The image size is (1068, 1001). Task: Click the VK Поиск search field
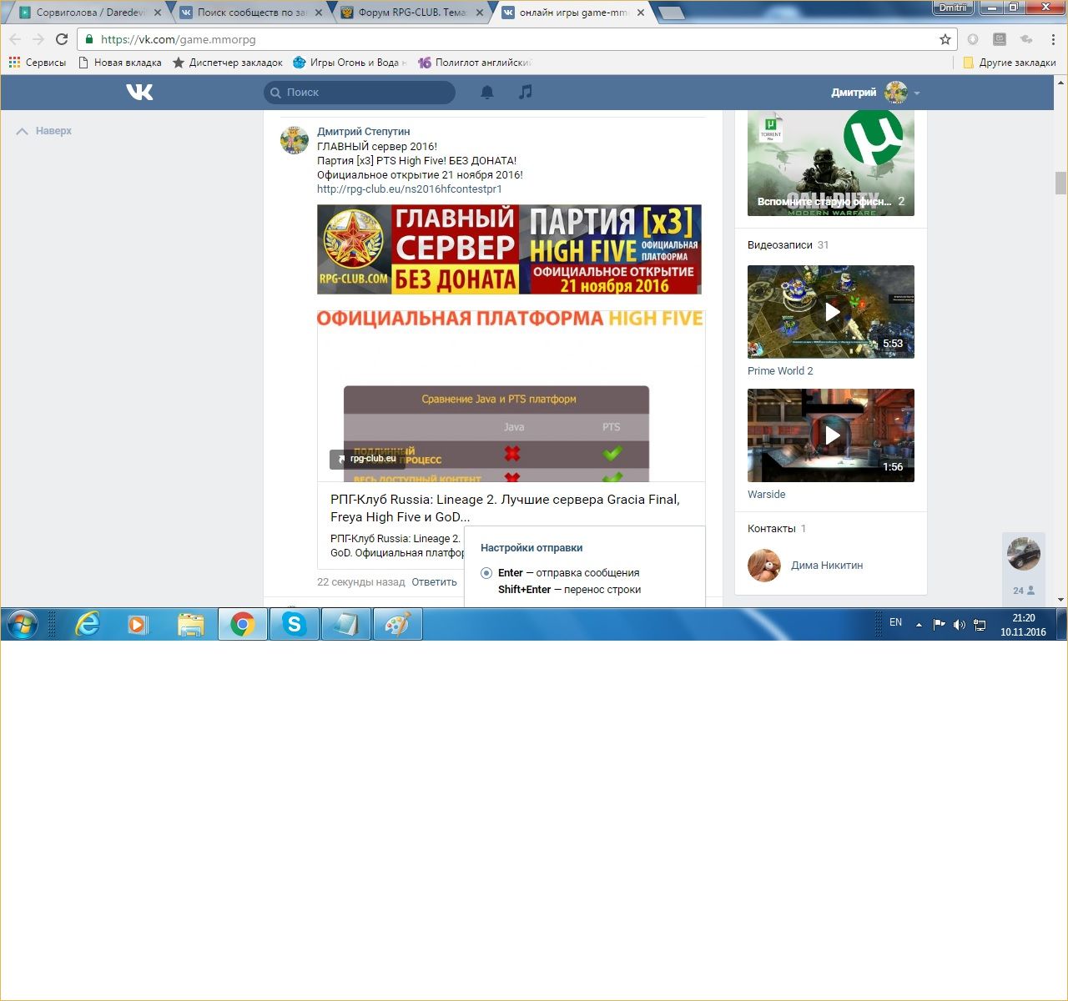(360, 93)
